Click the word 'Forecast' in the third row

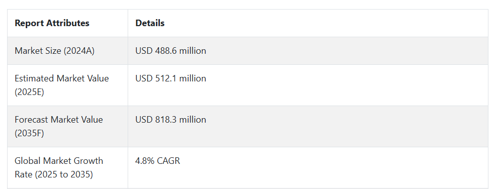[x=32, y=120]
